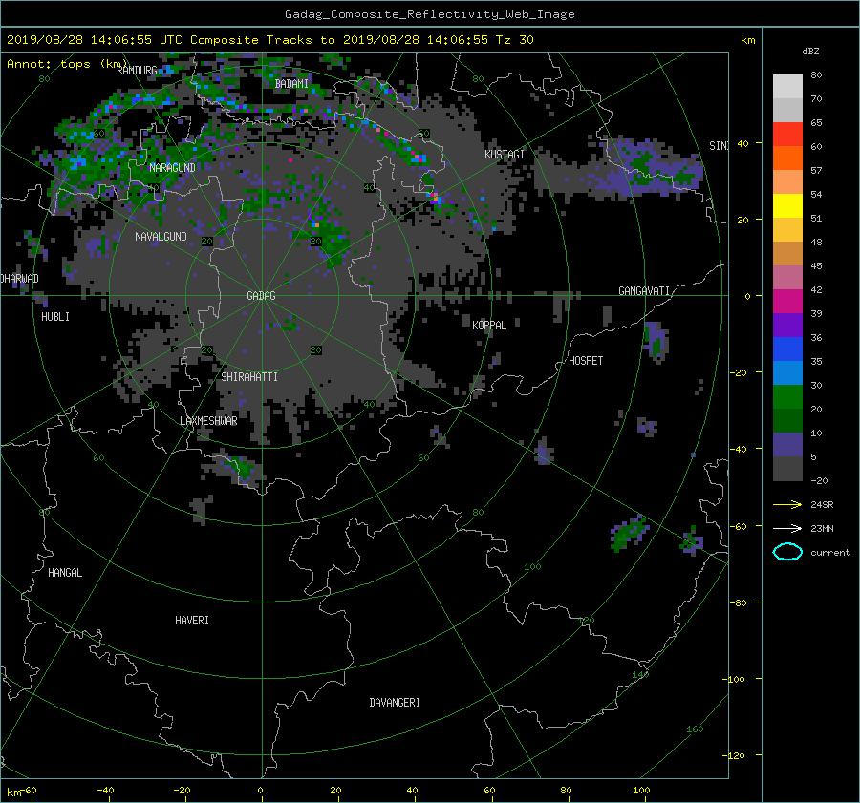Click the Gadag_Composite_Reflectivity_Web_Image title
Screen dimensions: 860x803
click(x=429, y=14)
